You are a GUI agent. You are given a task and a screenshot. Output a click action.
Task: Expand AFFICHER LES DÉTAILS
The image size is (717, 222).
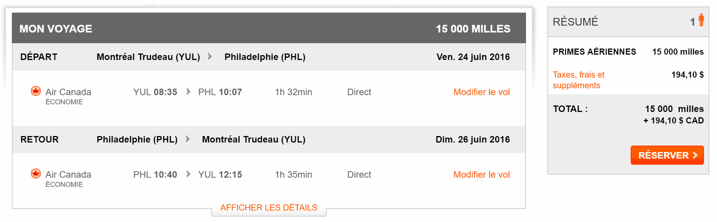269,207
